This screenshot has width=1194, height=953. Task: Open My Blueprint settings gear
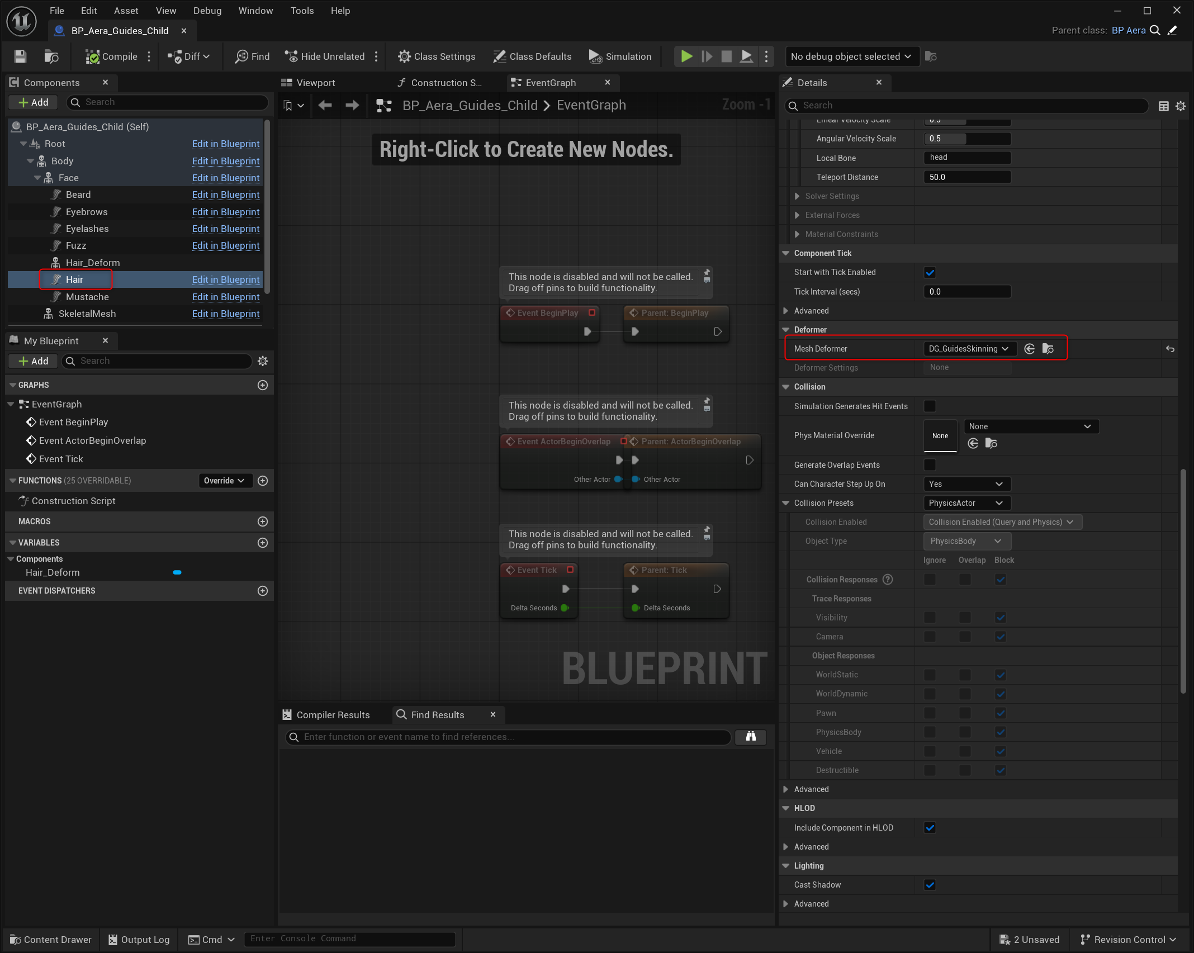(x=263, y=361)
